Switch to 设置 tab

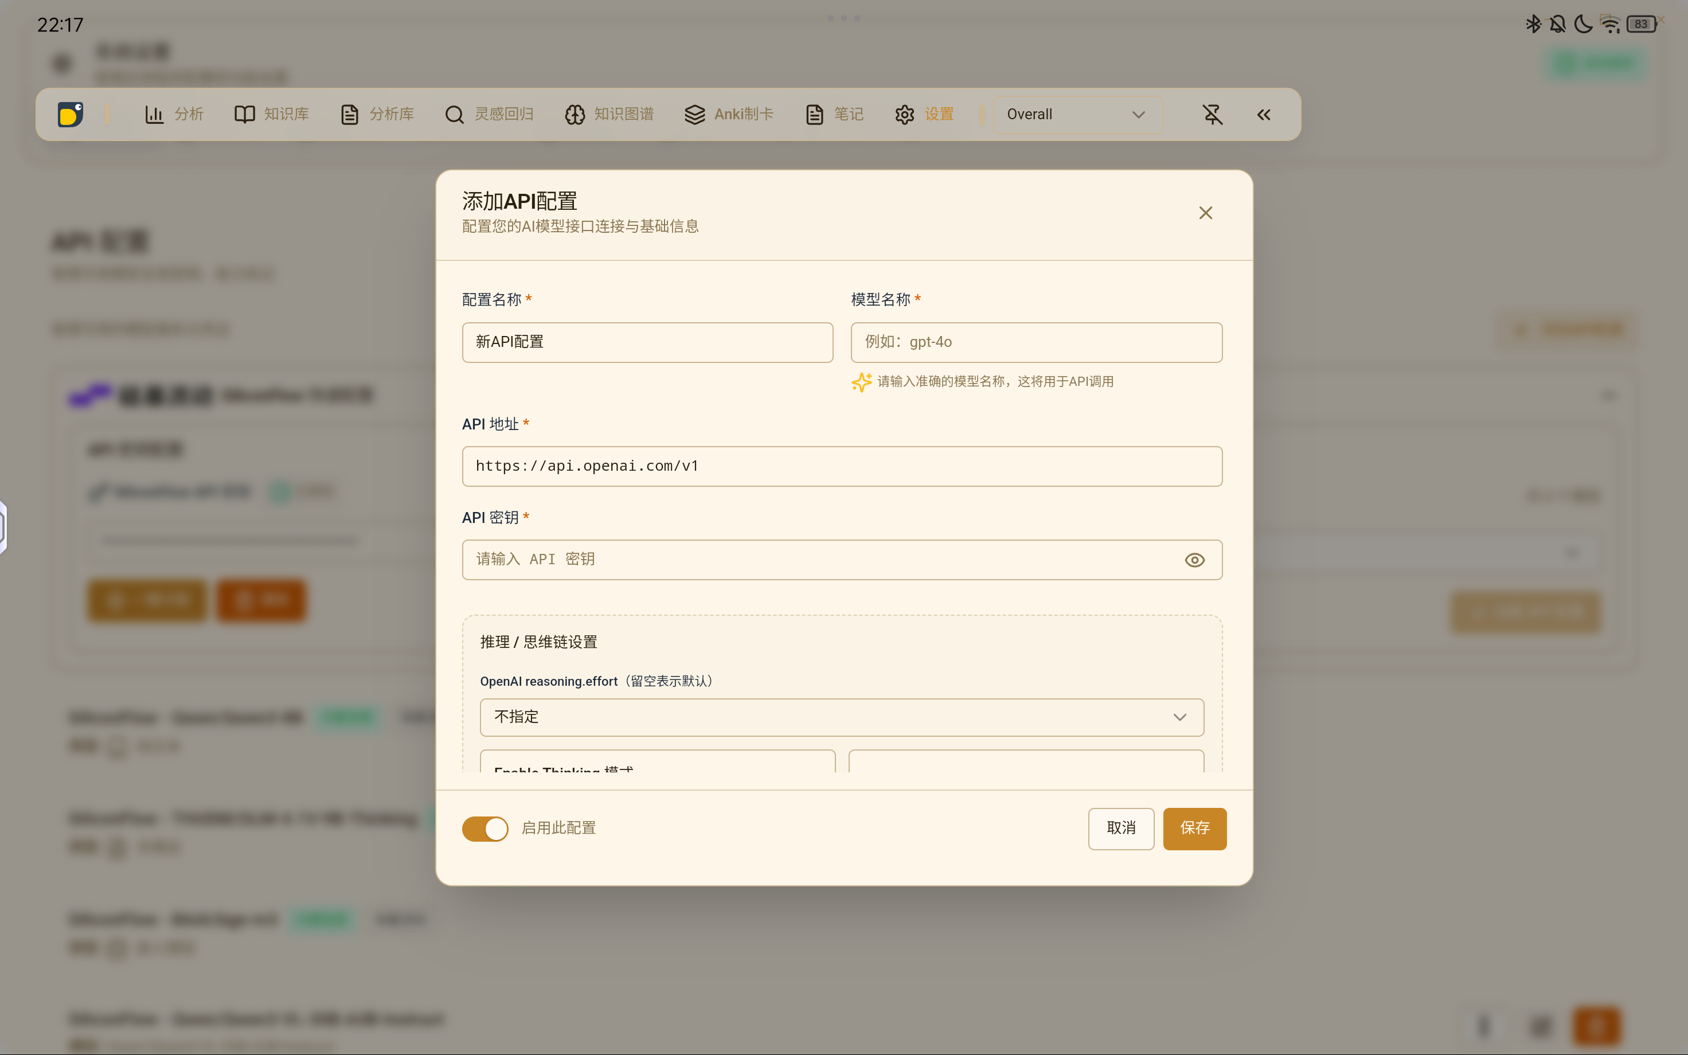(924, 115)
